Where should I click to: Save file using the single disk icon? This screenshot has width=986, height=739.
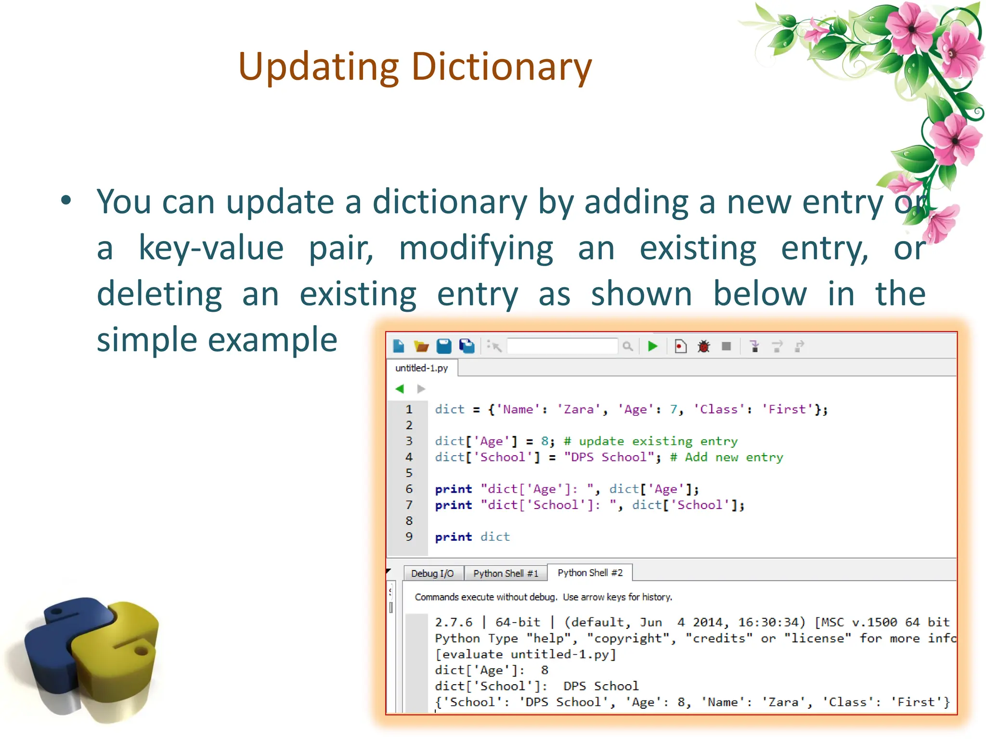click(443, 346)
